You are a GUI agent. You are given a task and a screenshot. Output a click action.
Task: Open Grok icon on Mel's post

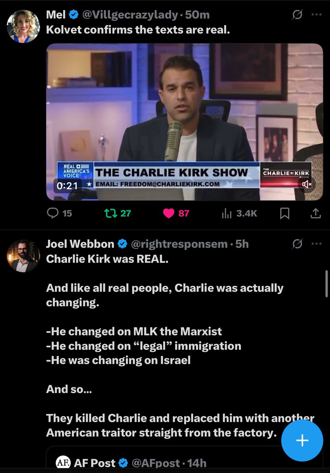297,15
